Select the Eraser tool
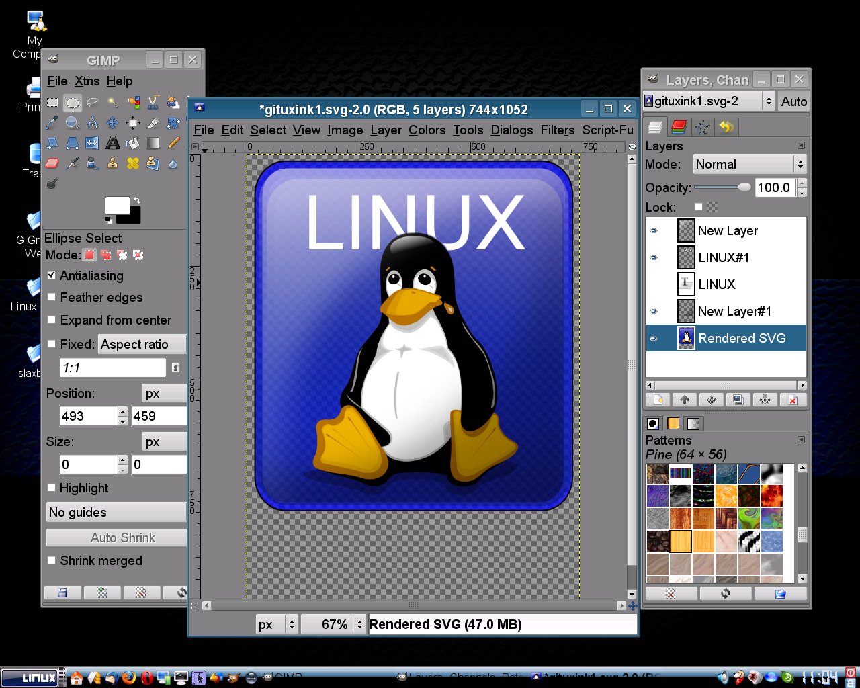Viewport: 860px width, 688px height. pyautogui.click(x=52, y=163)
